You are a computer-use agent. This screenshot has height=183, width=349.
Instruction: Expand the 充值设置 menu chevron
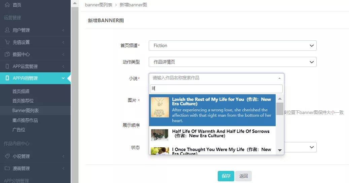click(63, 42)
